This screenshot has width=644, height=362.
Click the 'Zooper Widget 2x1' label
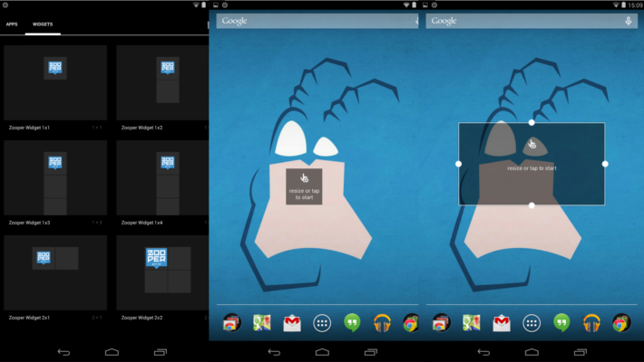point(29,318)
